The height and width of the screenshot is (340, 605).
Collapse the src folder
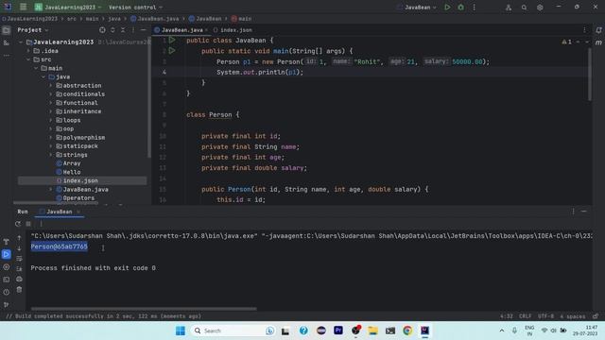click(x=29, y=59)
